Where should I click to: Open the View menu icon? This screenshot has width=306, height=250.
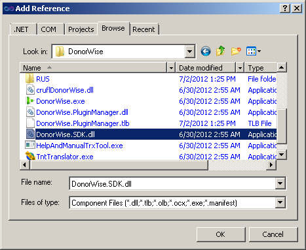pos(254,52)
